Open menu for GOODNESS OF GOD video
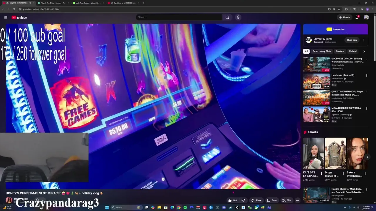 pos(367,59)
